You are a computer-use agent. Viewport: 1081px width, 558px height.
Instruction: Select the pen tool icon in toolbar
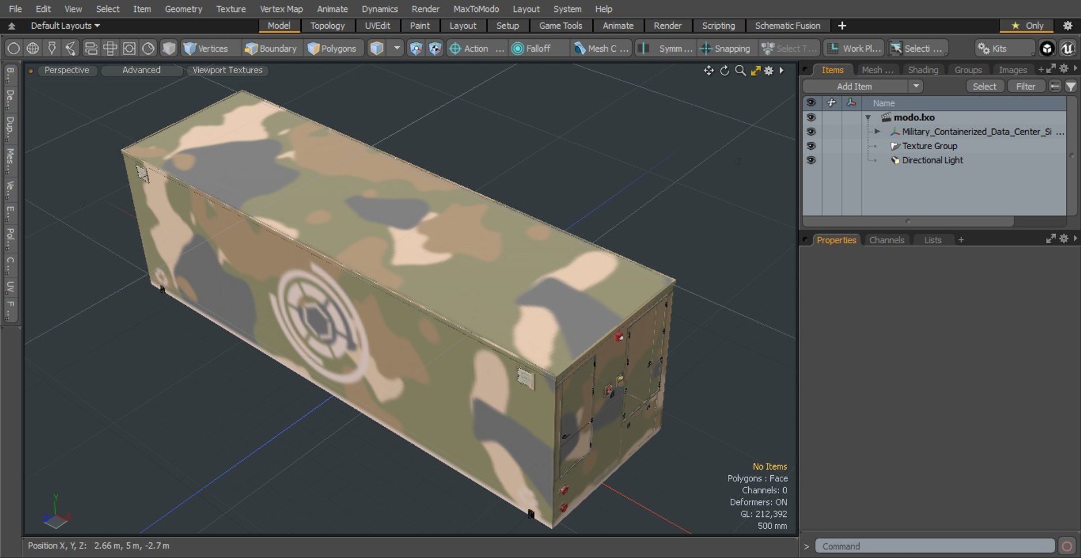click(52, 48)
